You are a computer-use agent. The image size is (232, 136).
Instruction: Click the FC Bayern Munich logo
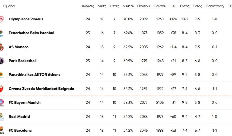click(x=2, y=103)
